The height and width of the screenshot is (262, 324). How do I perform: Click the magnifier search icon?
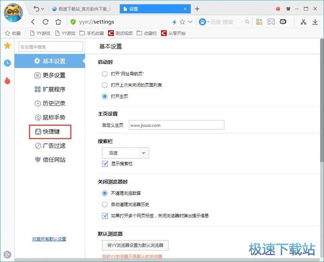247,22
